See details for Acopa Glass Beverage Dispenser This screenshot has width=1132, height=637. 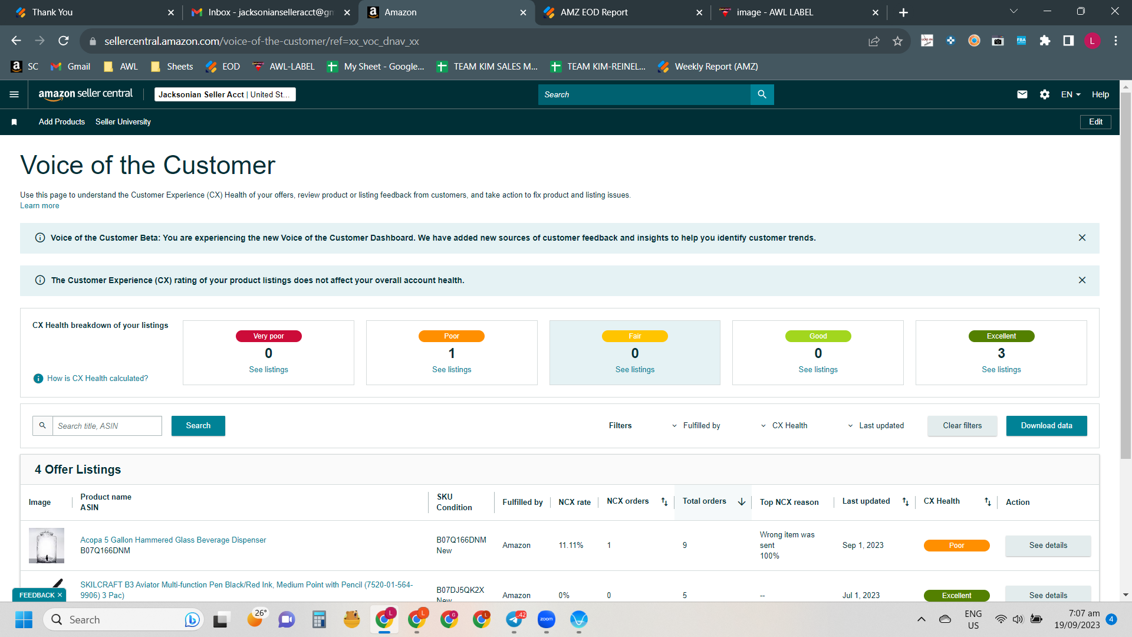point(1048,546)
